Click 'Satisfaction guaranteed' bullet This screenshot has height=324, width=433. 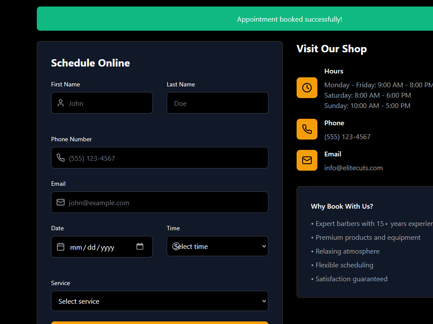point(349,279)
